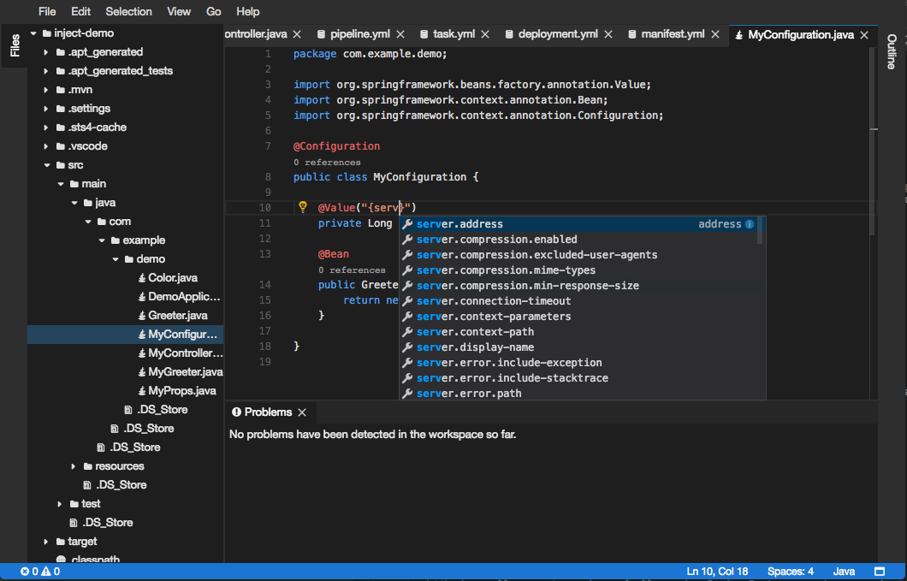Click the lightbulb quick-fix icon on line 10
This screenshot has height=581, width=907.
[302, 207]
